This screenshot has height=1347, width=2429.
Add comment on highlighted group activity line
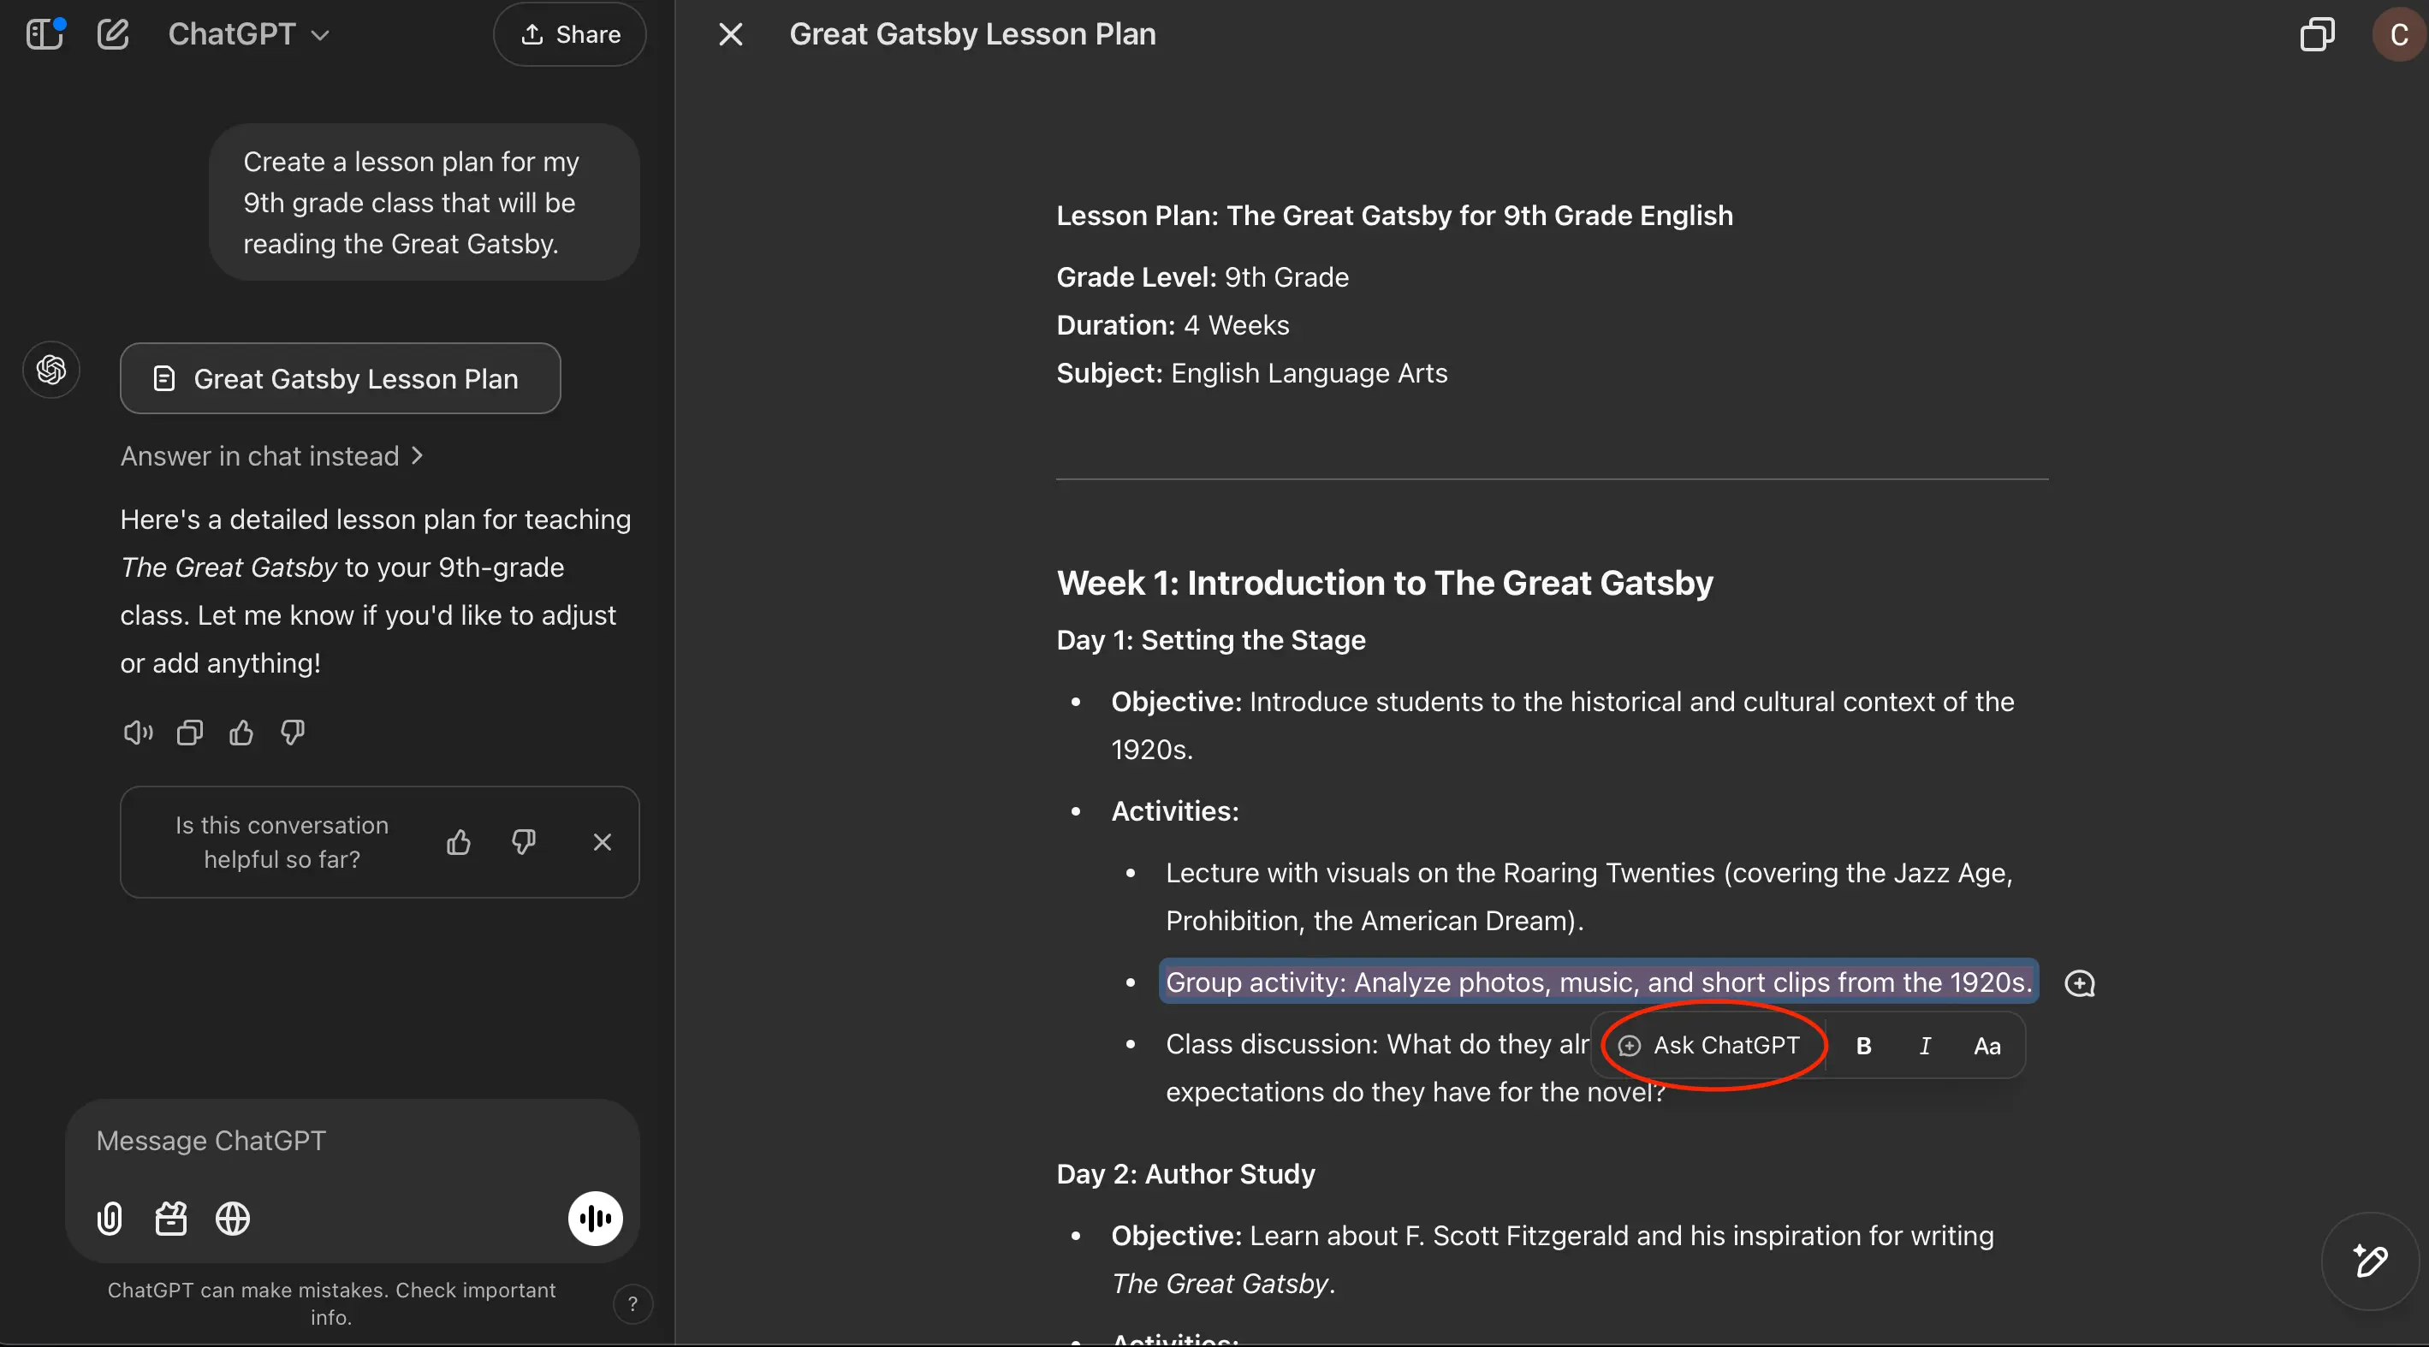tap(2079, 983)
